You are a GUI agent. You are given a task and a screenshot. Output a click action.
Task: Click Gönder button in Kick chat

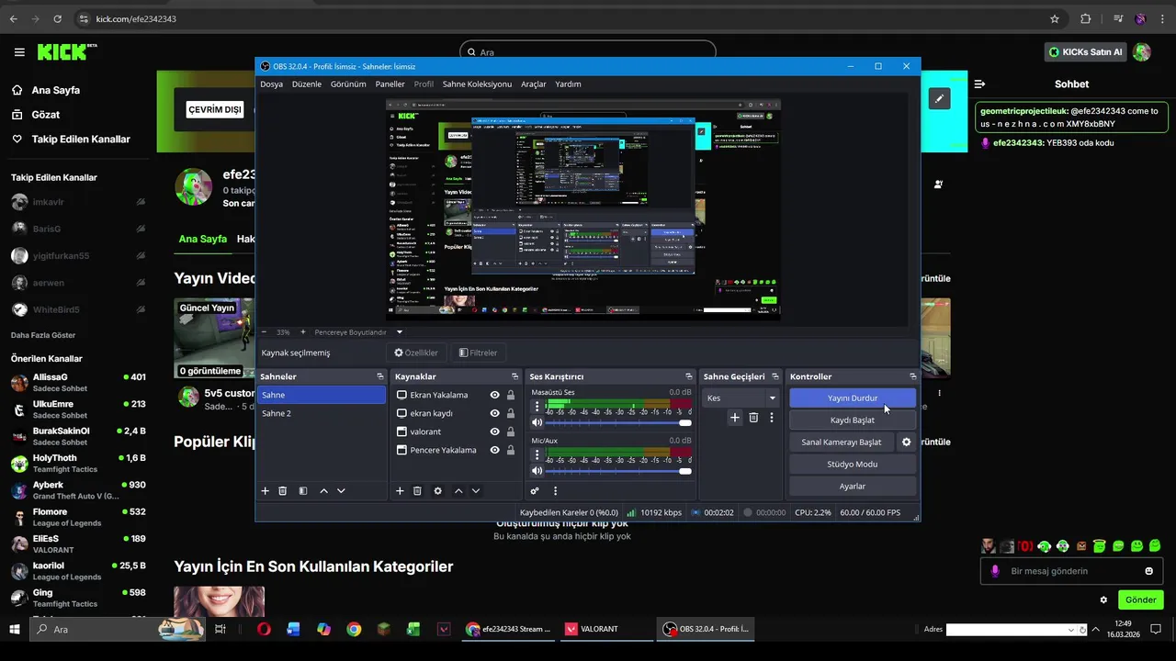(x=1141, y=599)
